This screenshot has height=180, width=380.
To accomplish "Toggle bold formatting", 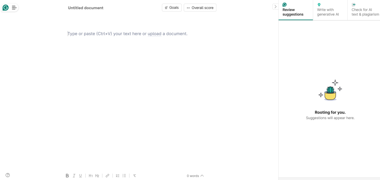I will [x=67, y=176].
